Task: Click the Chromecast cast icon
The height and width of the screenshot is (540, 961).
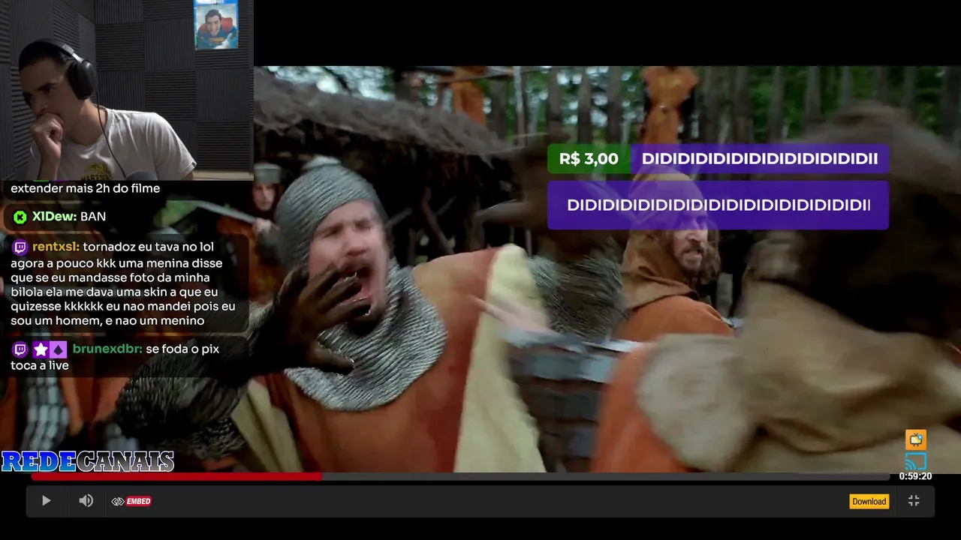Action: 916,460
